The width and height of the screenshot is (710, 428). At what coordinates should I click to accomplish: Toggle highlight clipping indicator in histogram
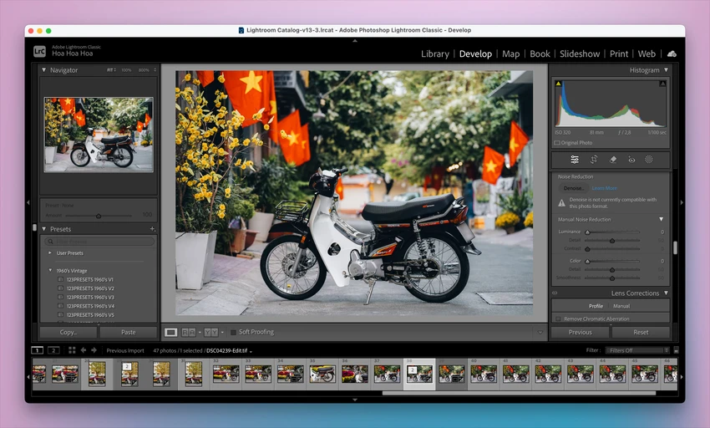tap(662, 84)
